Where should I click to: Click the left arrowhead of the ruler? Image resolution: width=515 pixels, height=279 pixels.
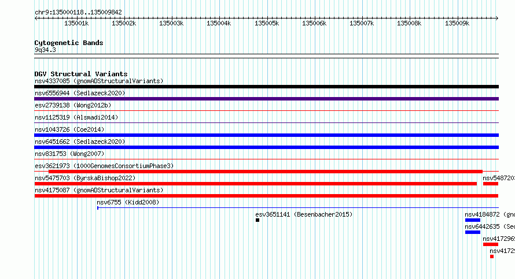36,18
